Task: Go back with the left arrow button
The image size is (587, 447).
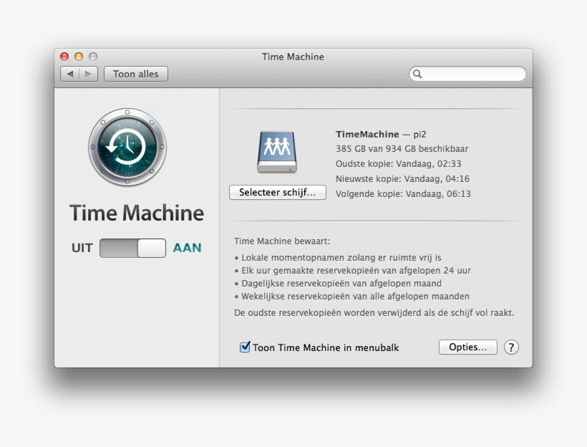Action: pos(70,74)
